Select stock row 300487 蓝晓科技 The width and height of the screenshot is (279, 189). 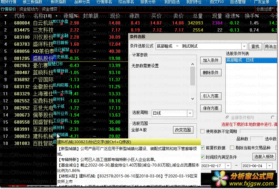(x=64, y=72)
